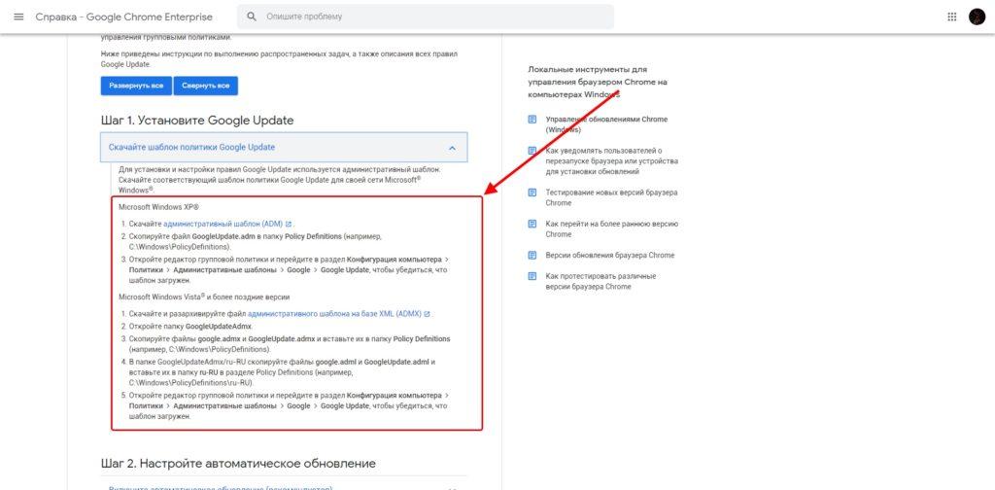Click article icon beside Тестирование новых версий

coord(532,192)
